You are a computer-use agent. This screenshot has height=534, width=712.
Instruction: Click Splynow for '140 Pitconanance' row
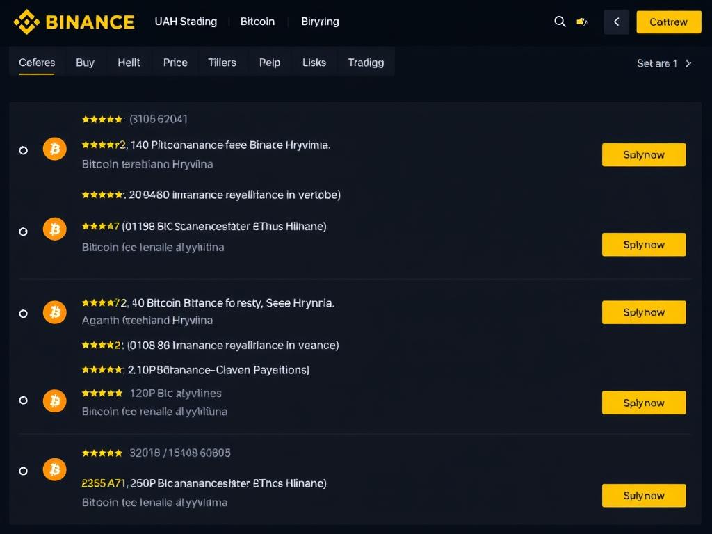point(643,155)
